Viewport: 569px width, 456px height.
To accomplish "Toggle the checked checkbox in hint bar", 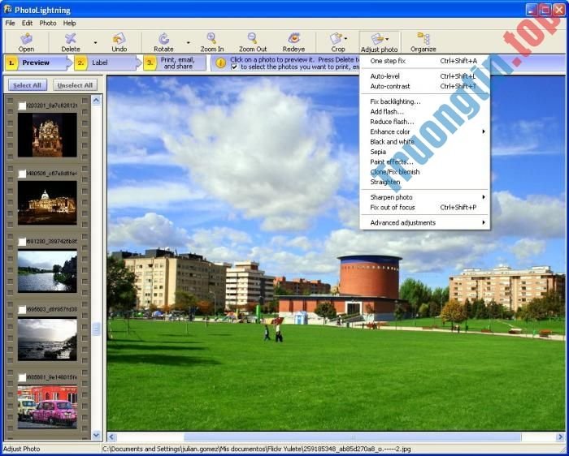I will 234,67.
